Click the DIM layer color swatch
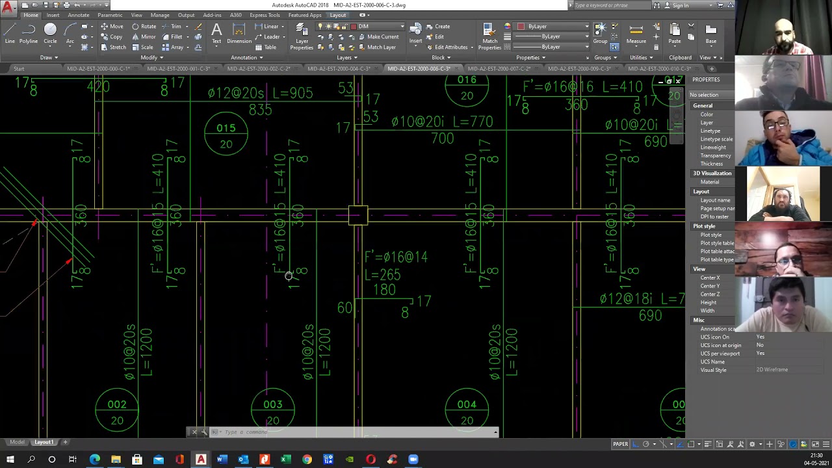This screenshot has width=832, height=468. (354, 27)
